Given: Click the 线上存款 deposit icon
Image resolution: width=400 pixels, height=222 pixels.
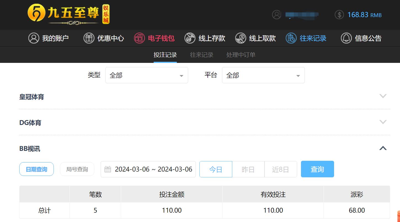Looking at the screenshot, I should [190, 38].
